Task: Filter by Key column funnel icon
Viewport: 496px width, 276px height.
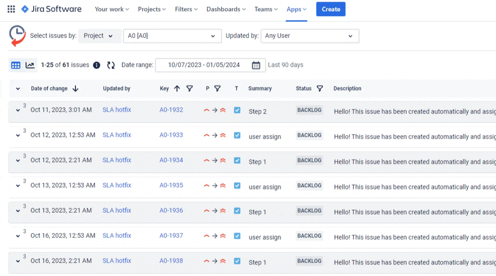Action: [190, 89]
